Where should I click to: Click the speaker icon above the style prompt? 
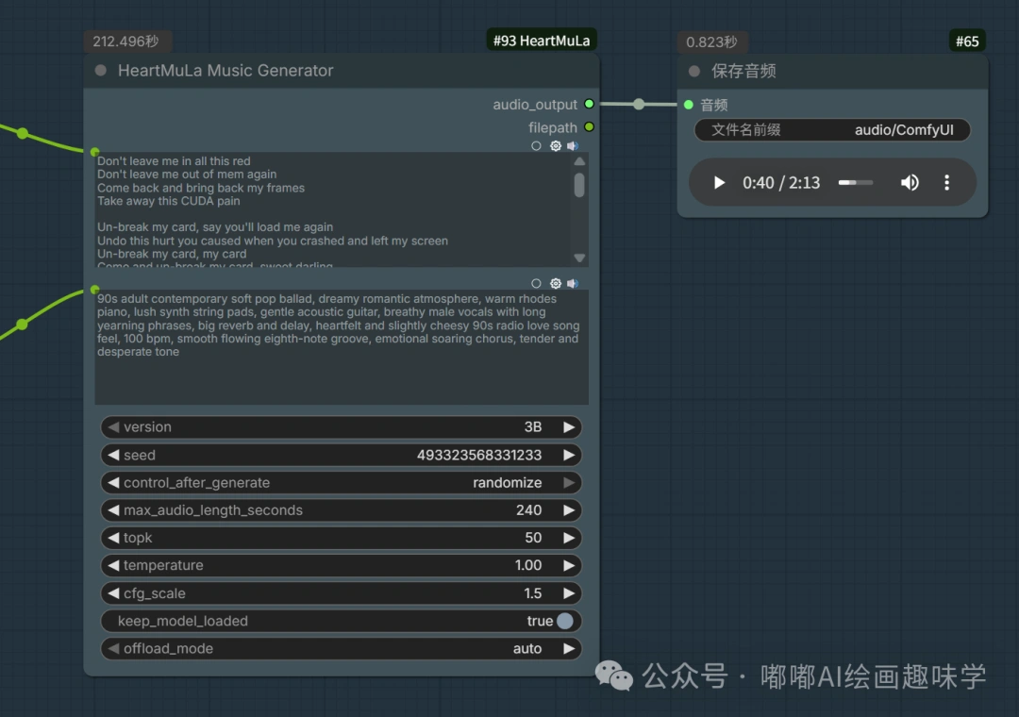click(x=573, y=283)
